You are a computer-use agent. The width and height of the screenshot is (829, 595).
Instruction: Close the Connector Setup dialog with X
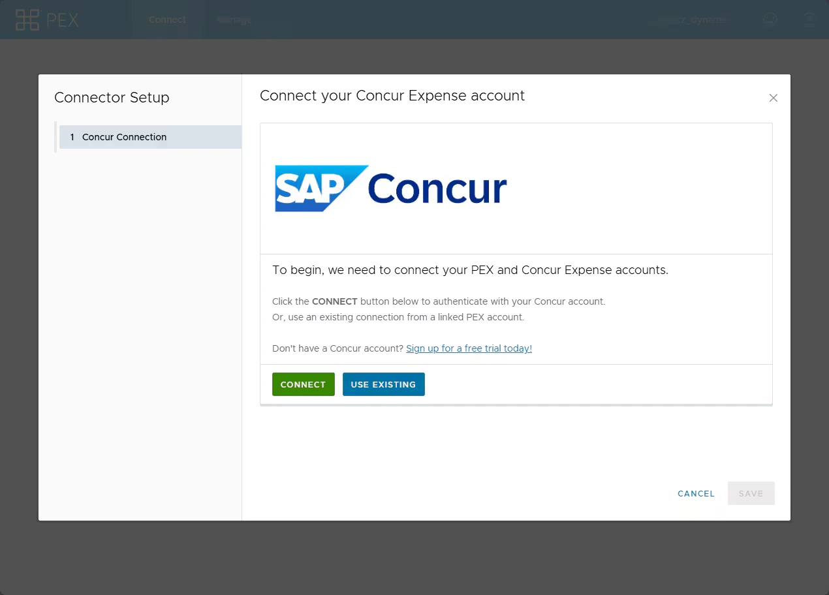tap(774, 98)
